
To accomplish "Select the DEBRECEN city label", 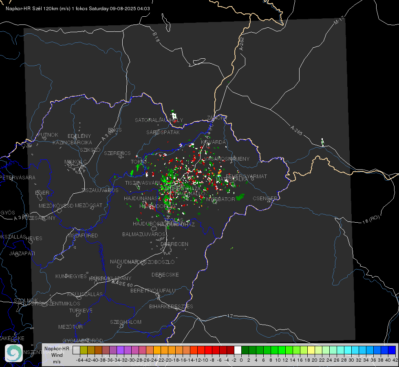I will 174,244.
